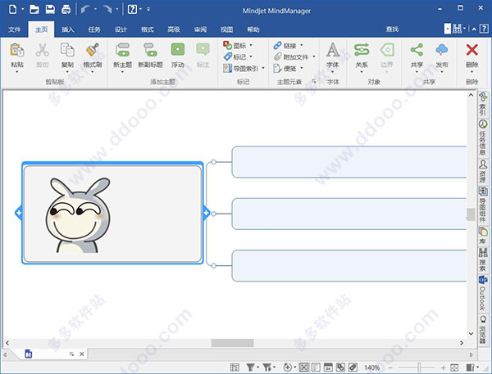The height and width of the screenshot is (374, 492).
Task: Click zoom in plus button
Action: pos(443,367)
